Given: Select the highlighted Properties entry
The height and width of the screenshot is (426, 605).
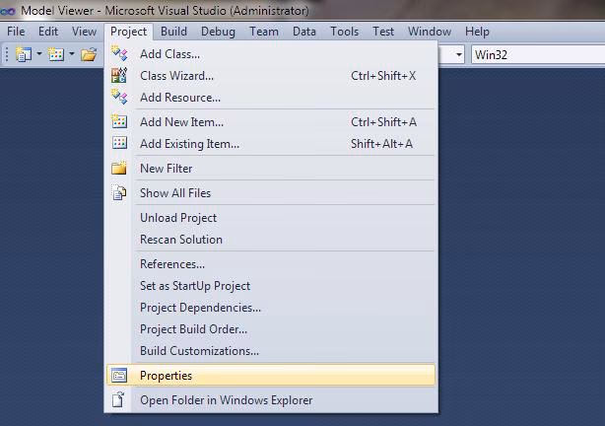Looking at the screenshot, I should [271, 375].
